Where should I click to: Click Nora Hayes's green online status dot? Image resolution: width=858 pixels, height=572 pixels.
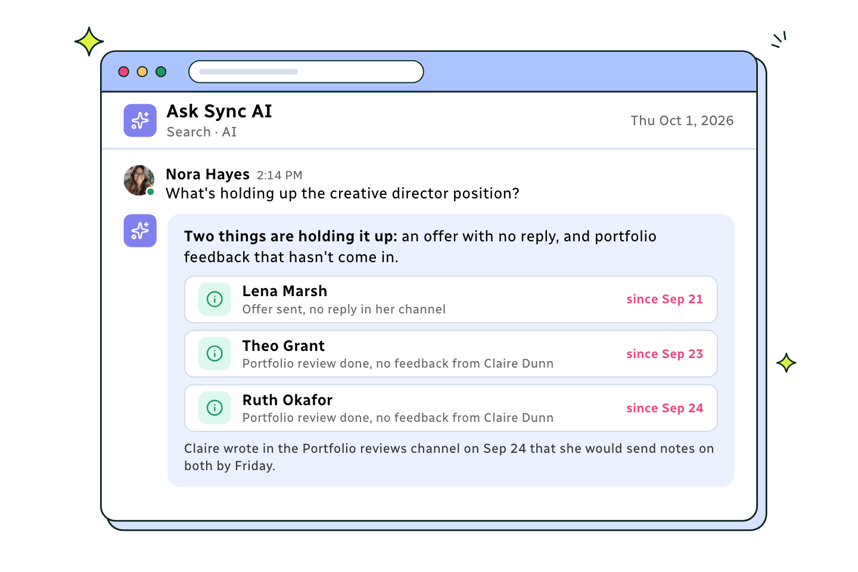tap(151, 192)
